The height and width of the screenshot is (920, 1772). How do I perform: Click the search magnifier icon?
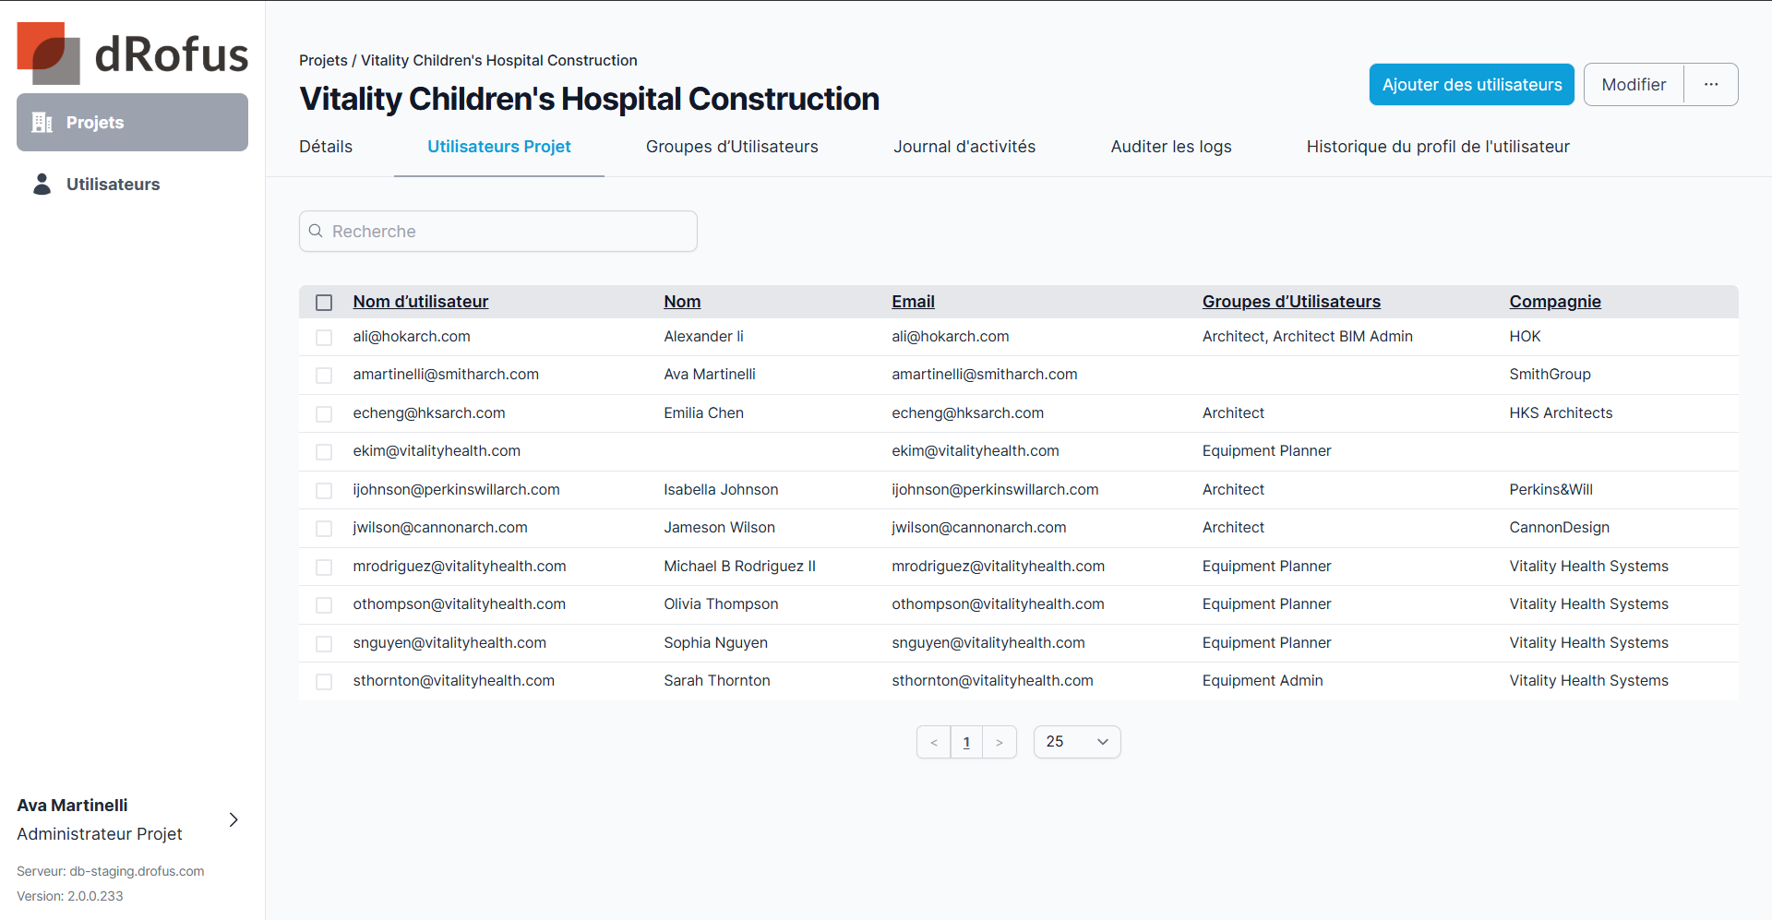[316, 231]
